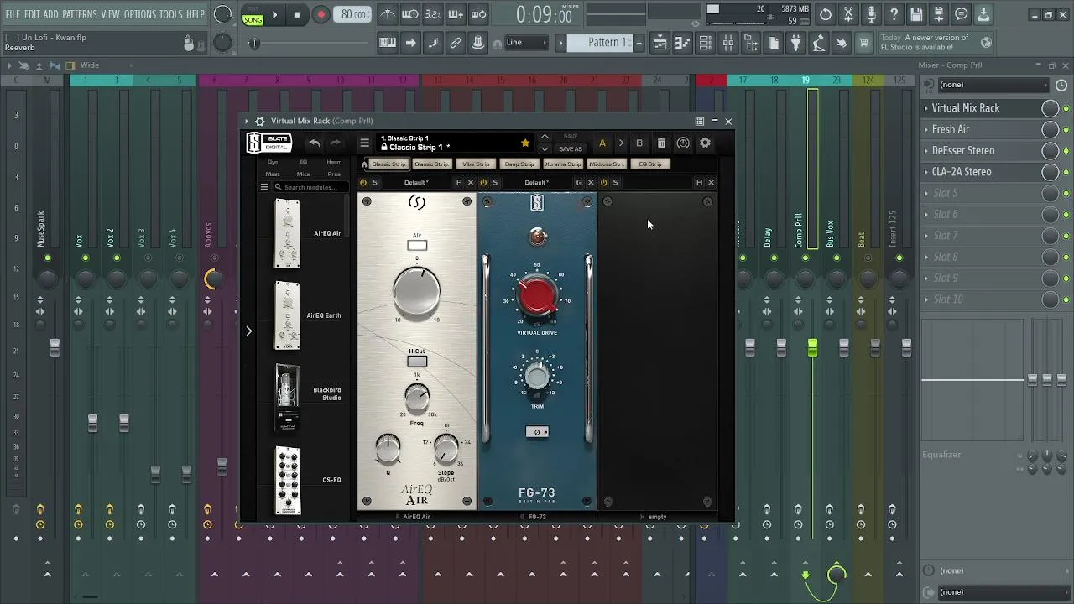The width and height of the screenshot is (1074, 604).
Task: Redo action in Virtual Mix Rack
Action: click(335, 143)
